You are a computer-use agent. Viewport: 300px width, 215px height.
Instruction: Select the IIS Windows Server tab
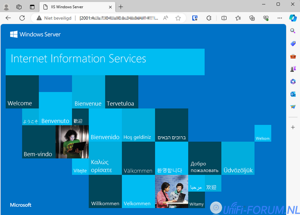tap(75, 7)
